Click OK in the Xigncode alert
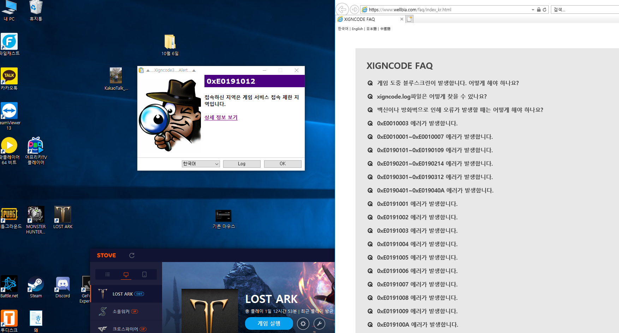This screenshot has width=619, height=333. pyautogui.click(x=283, y=164)
